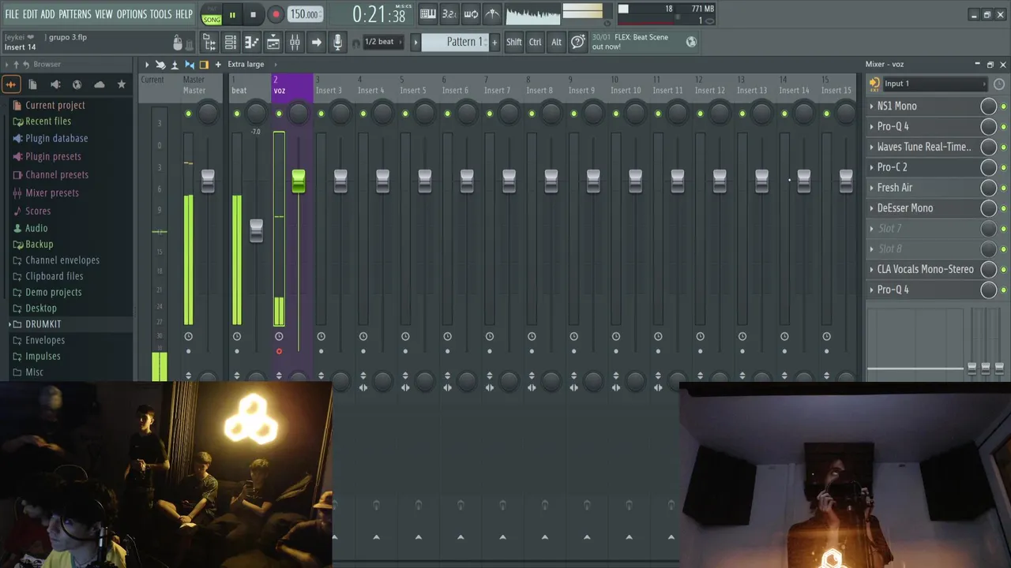The height and width of the screenshot is (568, 1011).
Task: Toggle the loop recording icon
Action: (x=471, y=13)
